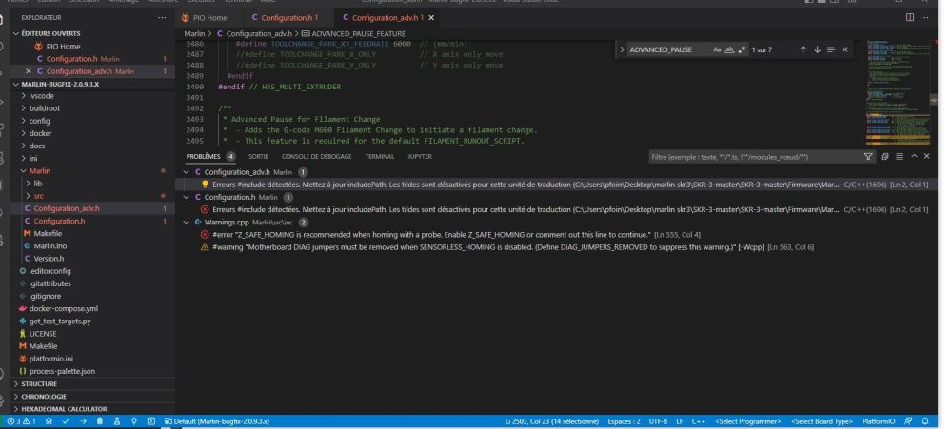Go to previous find match
The image size is (952, 429).
click(x=803, y=49)
